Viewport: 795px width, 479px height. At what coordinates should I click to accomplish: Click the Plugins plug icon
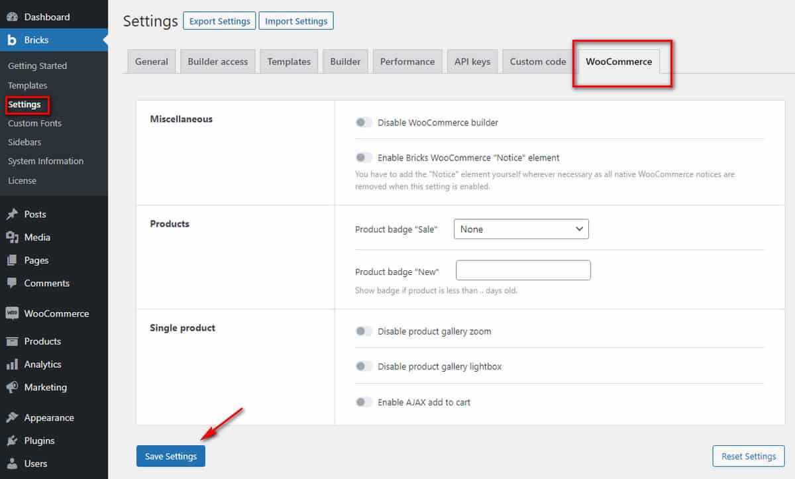(12, 441)
